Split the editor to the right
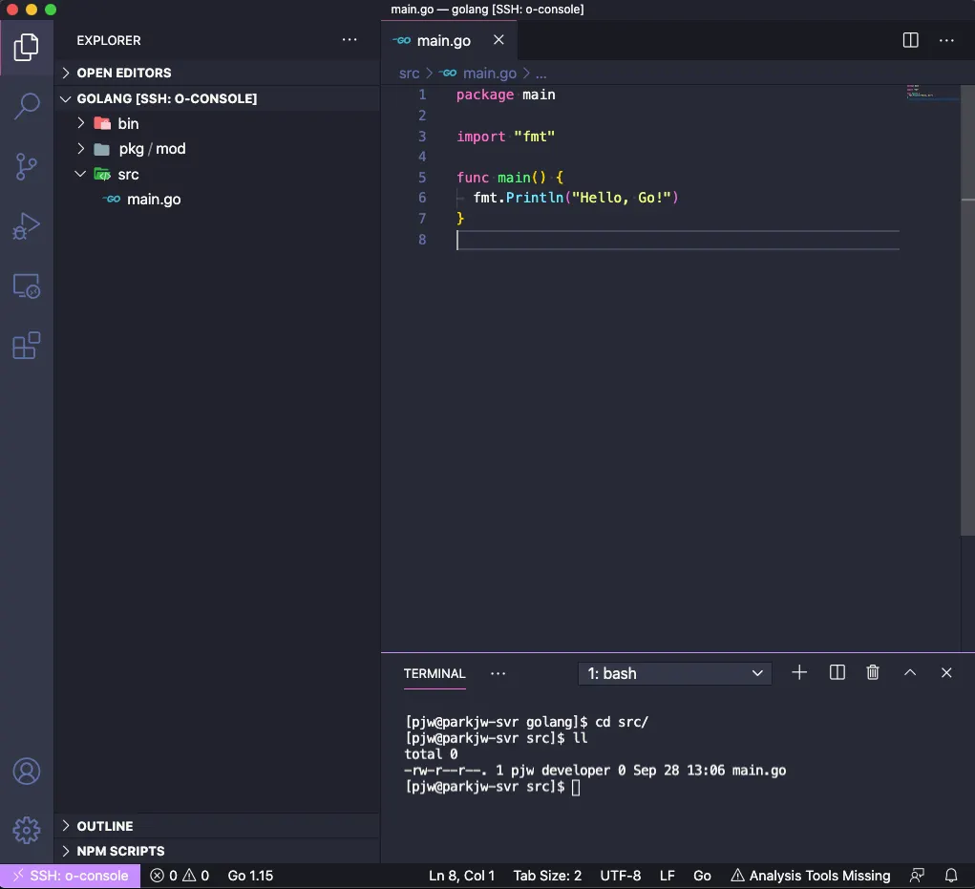 (910, 40)
